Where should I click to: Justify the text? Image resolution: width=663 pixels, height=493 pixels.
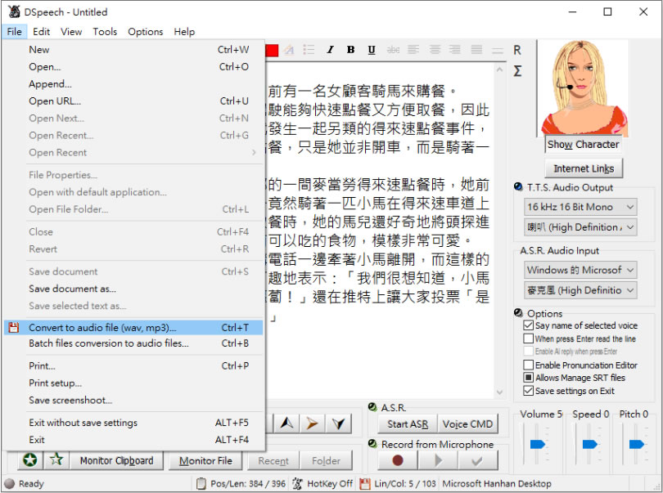pyautogui.click(x=476, y=50)
